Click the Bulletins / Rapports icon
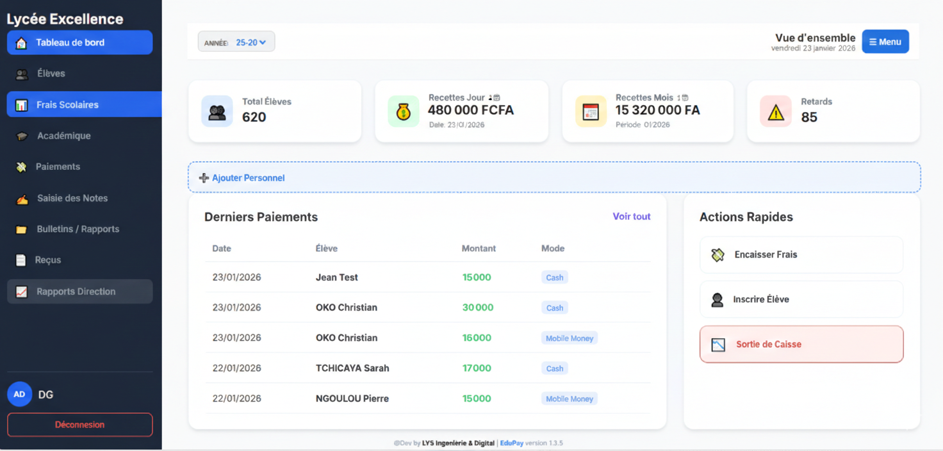 click(20, 229)
